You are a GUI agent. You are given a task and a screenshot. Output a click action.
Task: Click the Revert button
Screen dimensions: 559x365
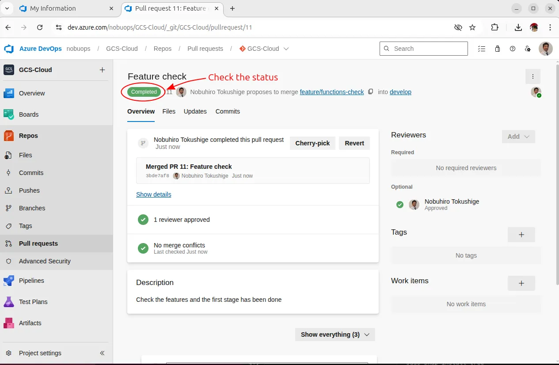(x=354, y=143)
